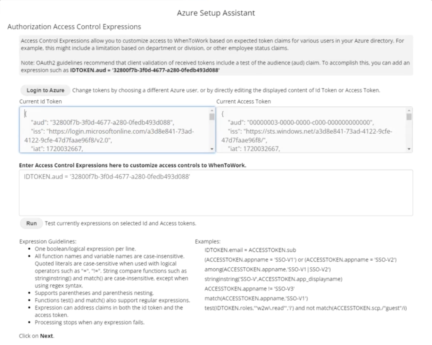Click the down arrow on Access Token scrollbar
Screen dimensions: 432x345
(x=408, y=148)
